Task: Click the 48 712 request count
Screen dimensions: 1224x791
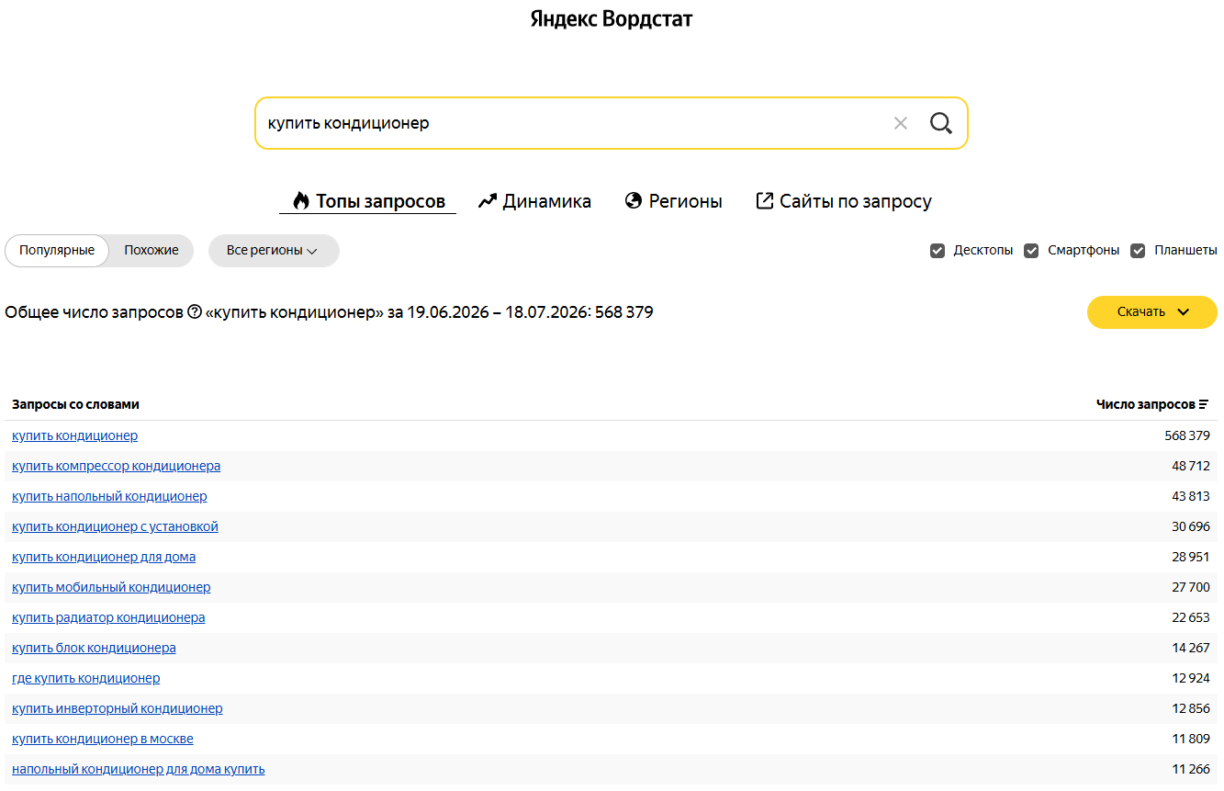Action: click(1191, 466)
